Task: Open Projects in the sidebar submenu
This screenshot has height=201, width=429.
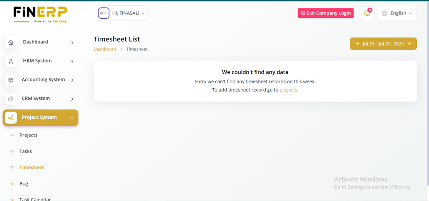Action: coord(28,135)
